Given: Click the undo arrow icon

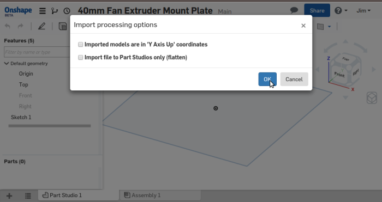Looking at the screenshot, I should pos(8,26).
